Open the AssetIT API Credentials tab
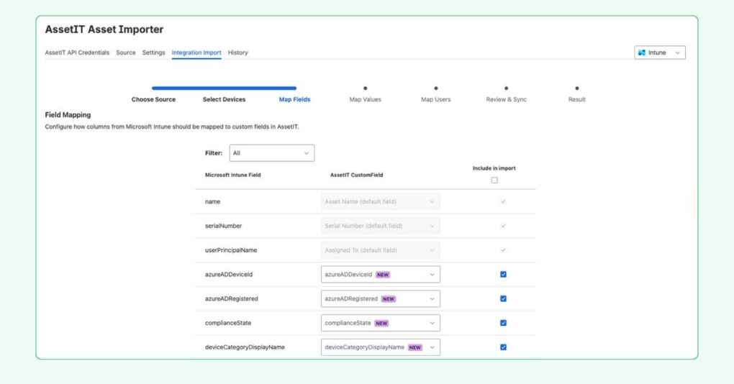734x384 pixels. (77, 52)
